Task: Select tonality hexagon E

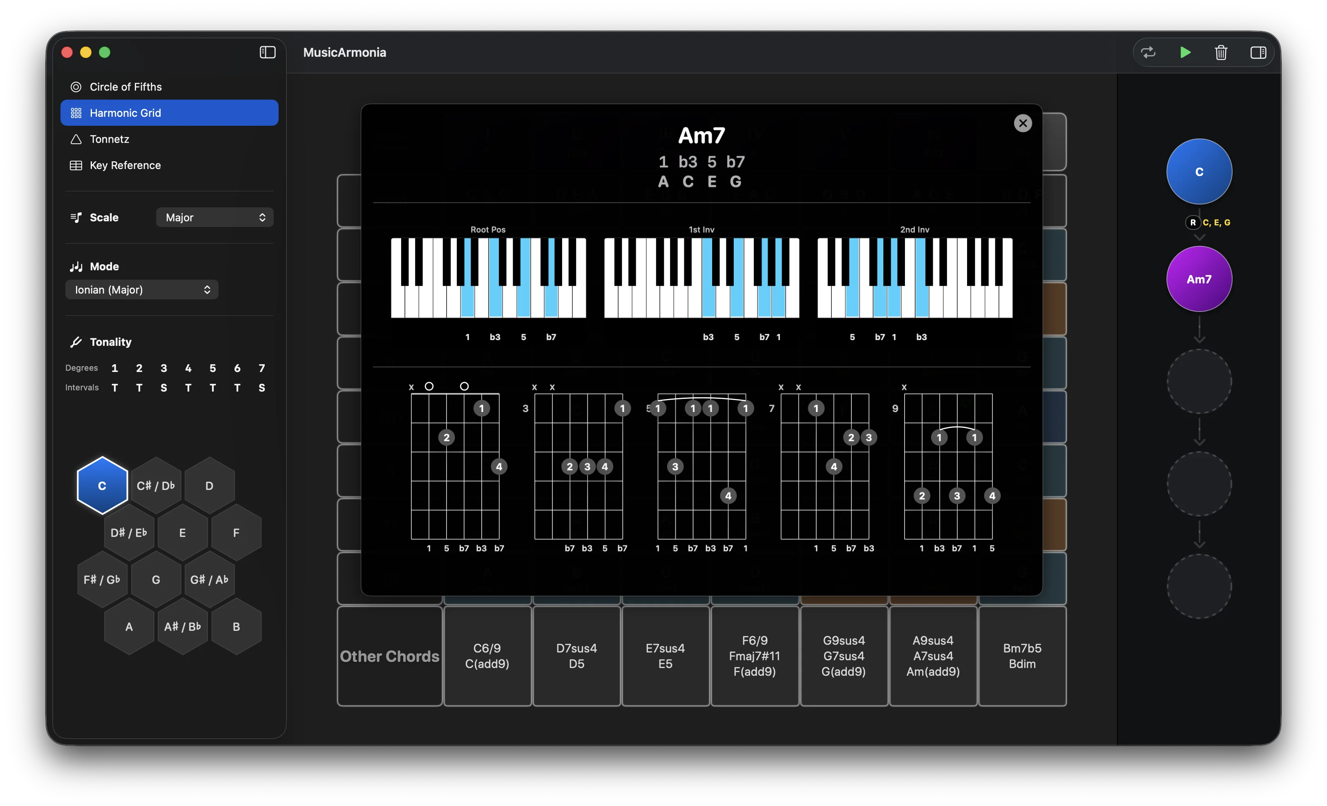Action: [182, 533]
